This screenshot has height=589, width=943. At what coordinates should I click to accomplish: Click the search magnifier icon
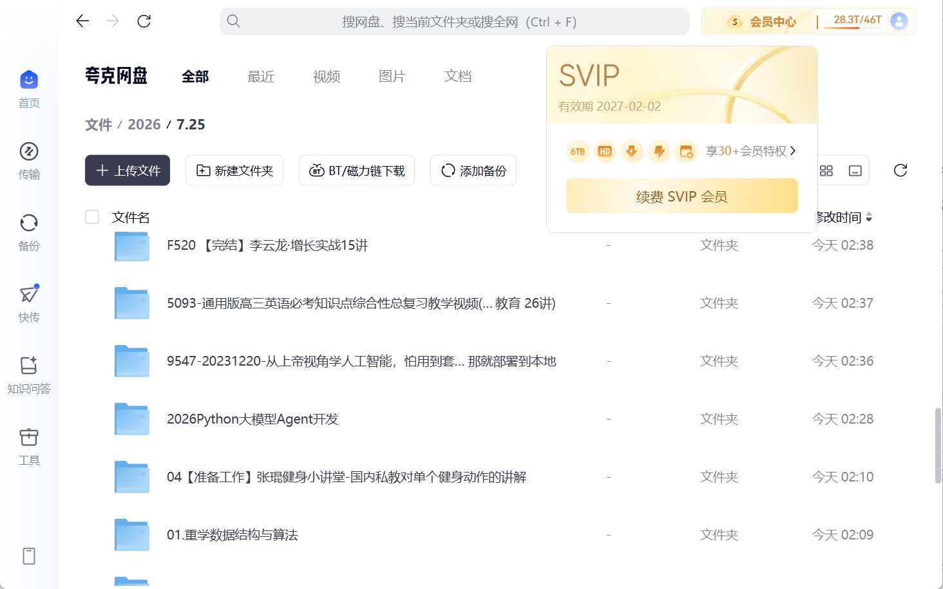click(x=234, y=21)
